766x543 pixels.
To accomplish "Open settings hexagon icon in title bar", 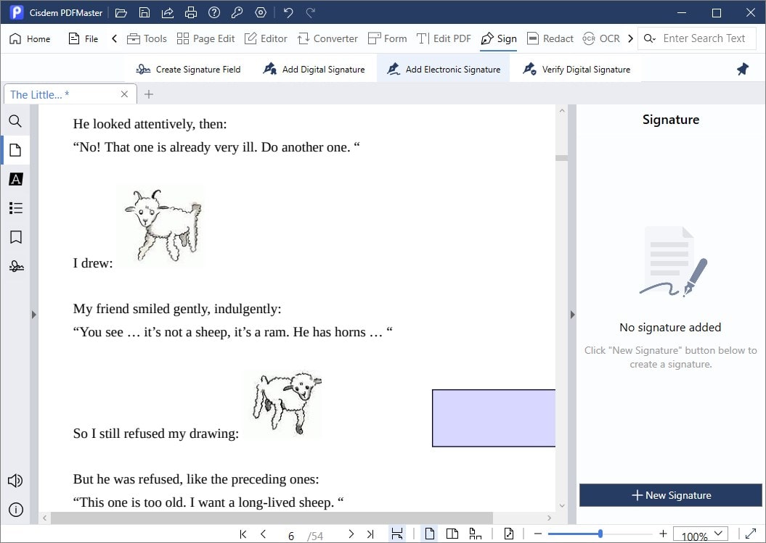I will pyautogui.click(x=261, y=12).
